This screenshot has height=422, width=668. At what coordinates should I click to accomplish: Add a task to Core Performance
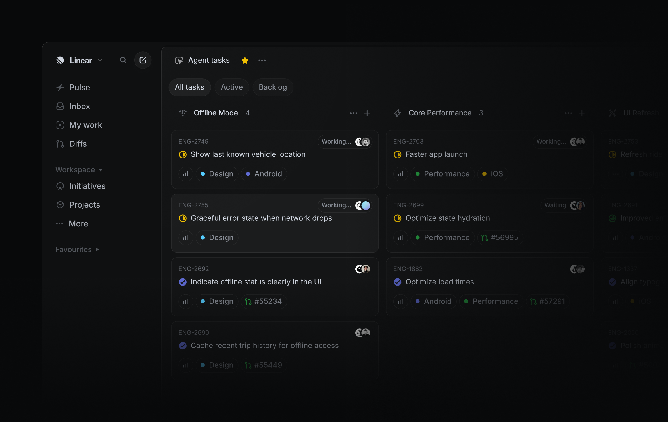point(582,113)
